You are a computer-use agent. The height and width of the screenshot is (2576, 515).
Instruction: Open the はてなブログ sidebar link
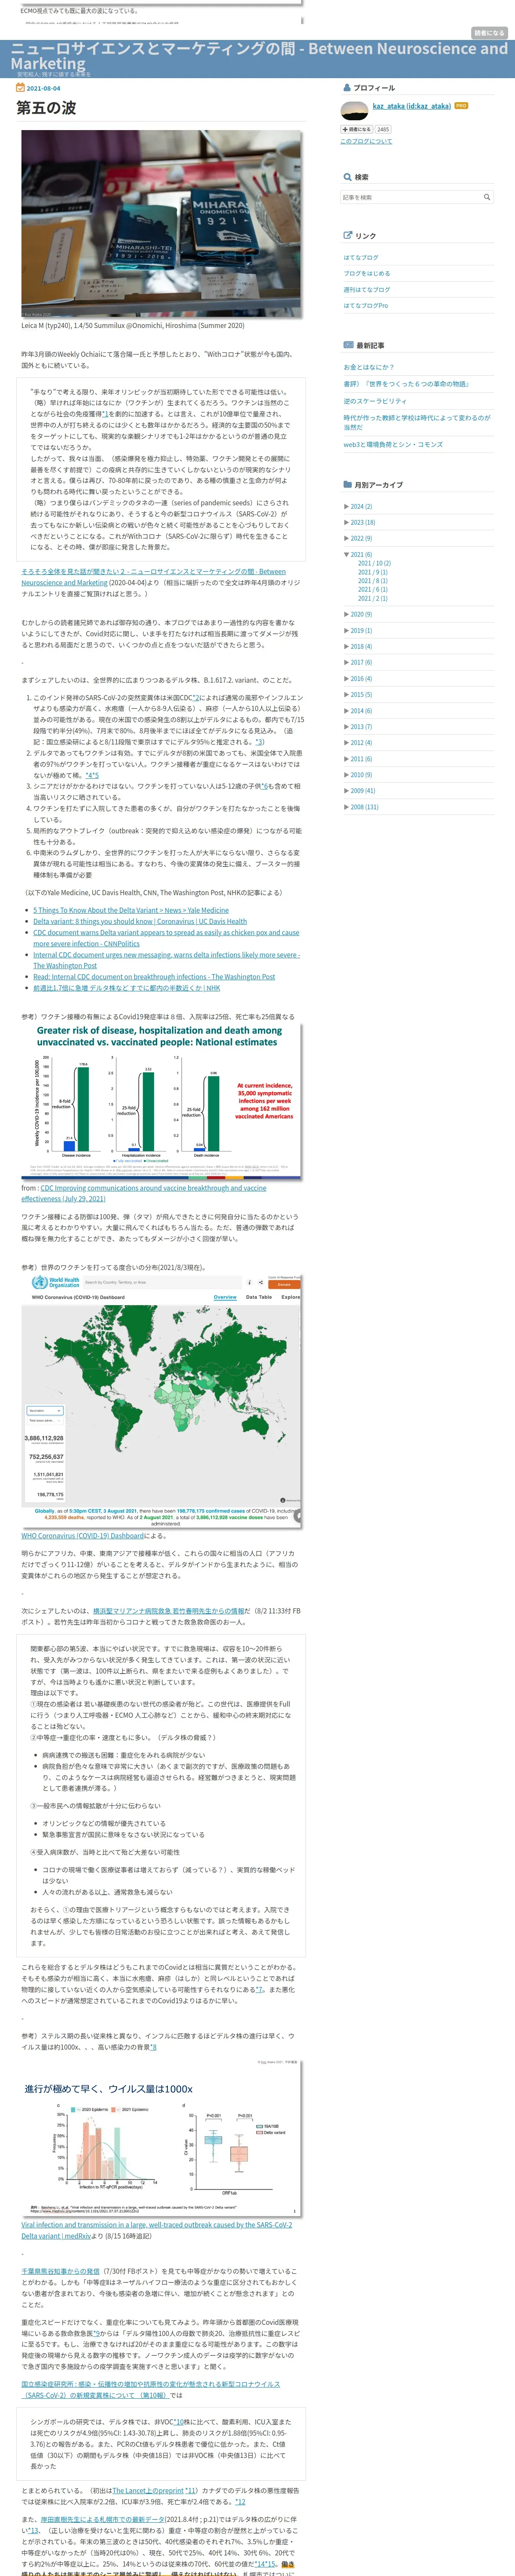click(x=361, y=257)
